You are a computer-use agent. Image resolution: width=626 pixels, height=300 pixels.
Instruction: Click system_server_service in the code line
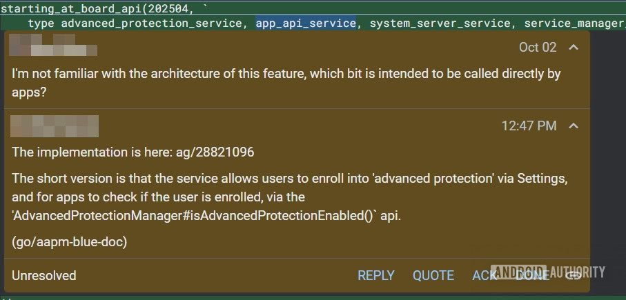tap(440, 23)
